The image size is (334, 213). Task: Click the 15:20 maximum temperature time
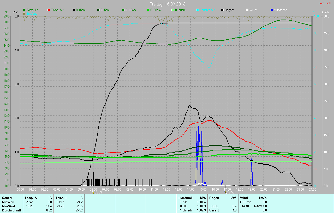pyautogui.click(x=29, y=206)
